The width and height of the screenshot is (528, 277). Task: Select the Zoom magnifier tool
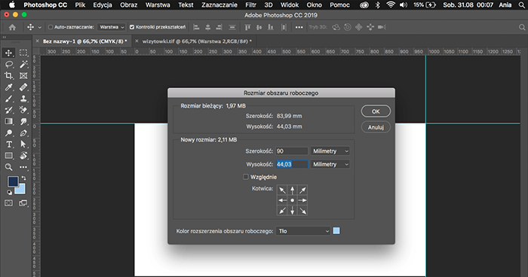8,167
